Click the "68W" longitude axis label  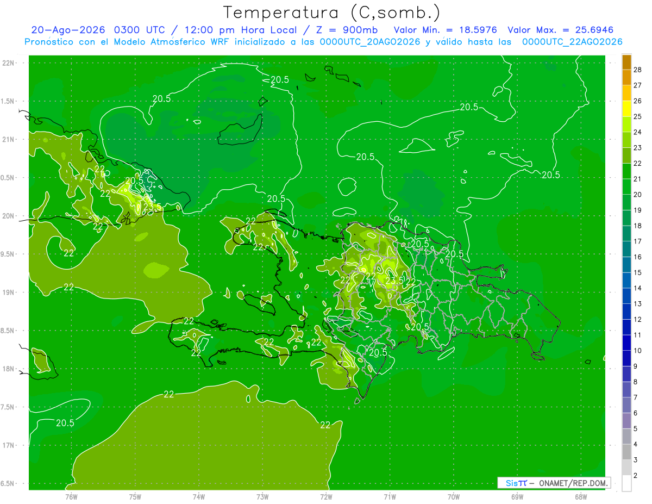click(x=581, y=496)
